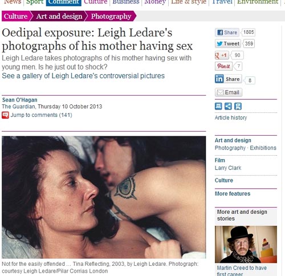Click the red comments bubble icon
This screenshot has height=276, width=285.
click(x=5, y=115)
